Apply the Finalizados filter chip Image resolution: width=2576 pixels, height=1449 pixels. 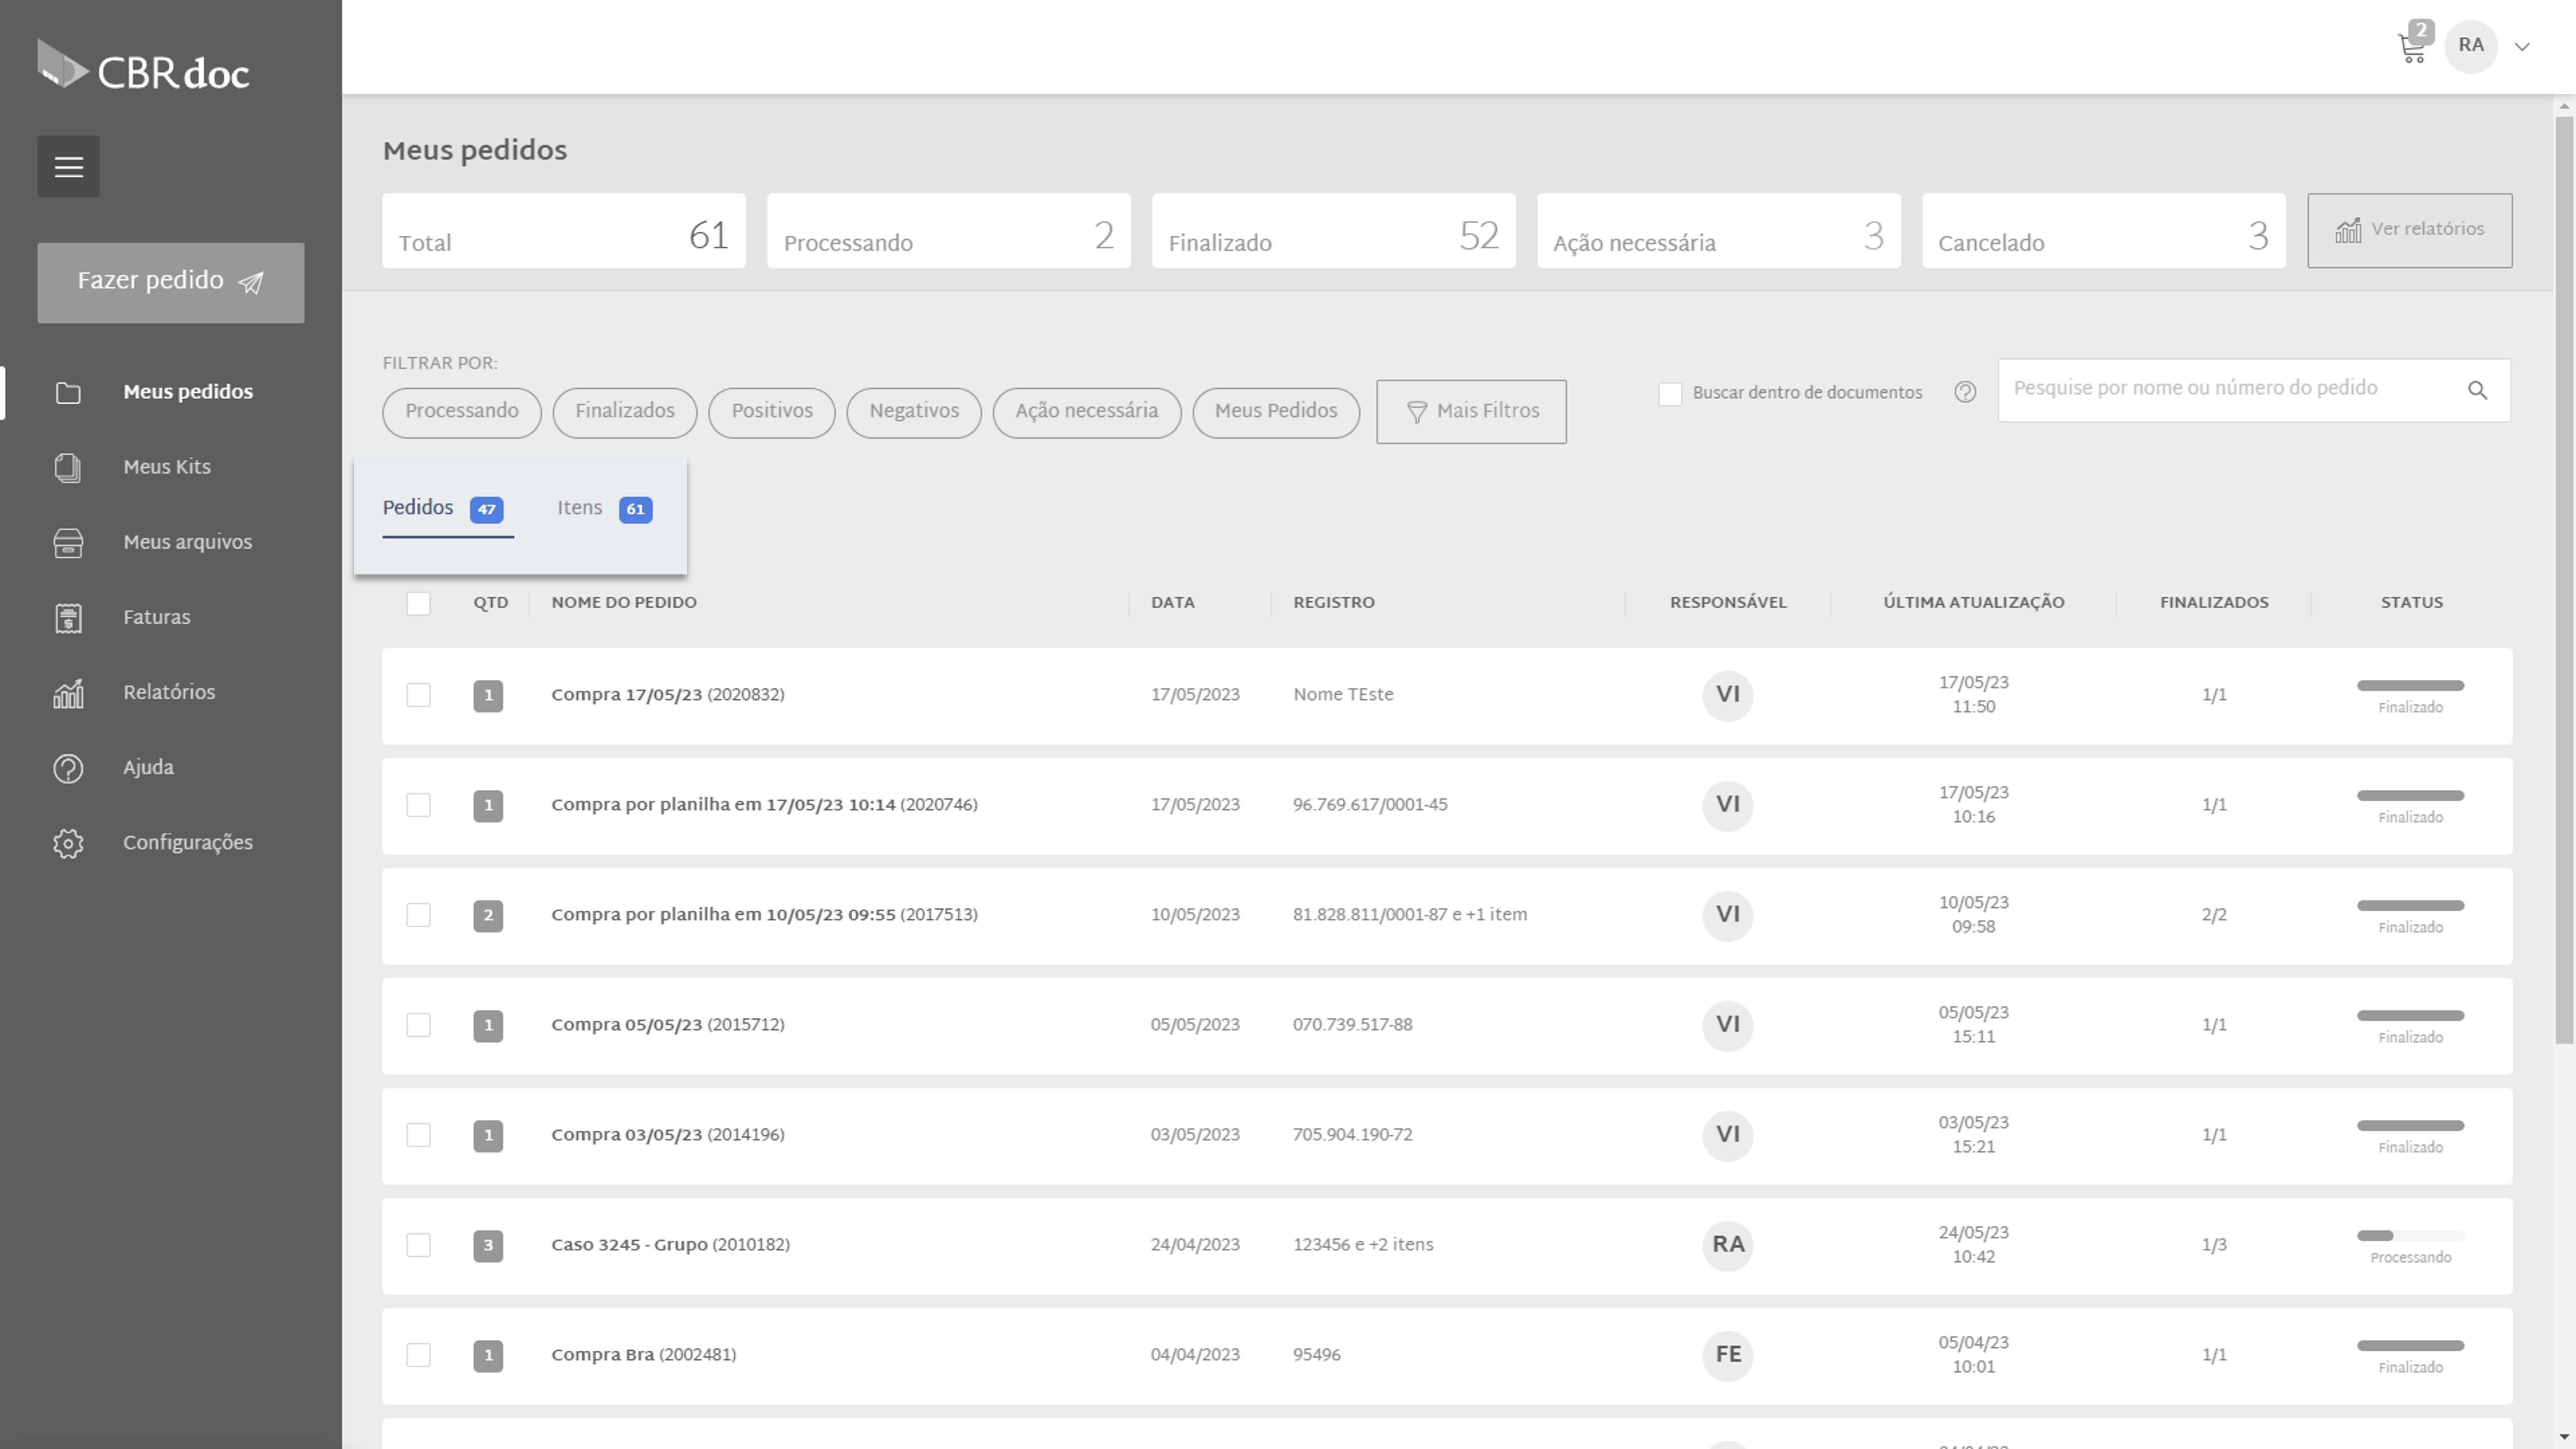tap(625, 412)
